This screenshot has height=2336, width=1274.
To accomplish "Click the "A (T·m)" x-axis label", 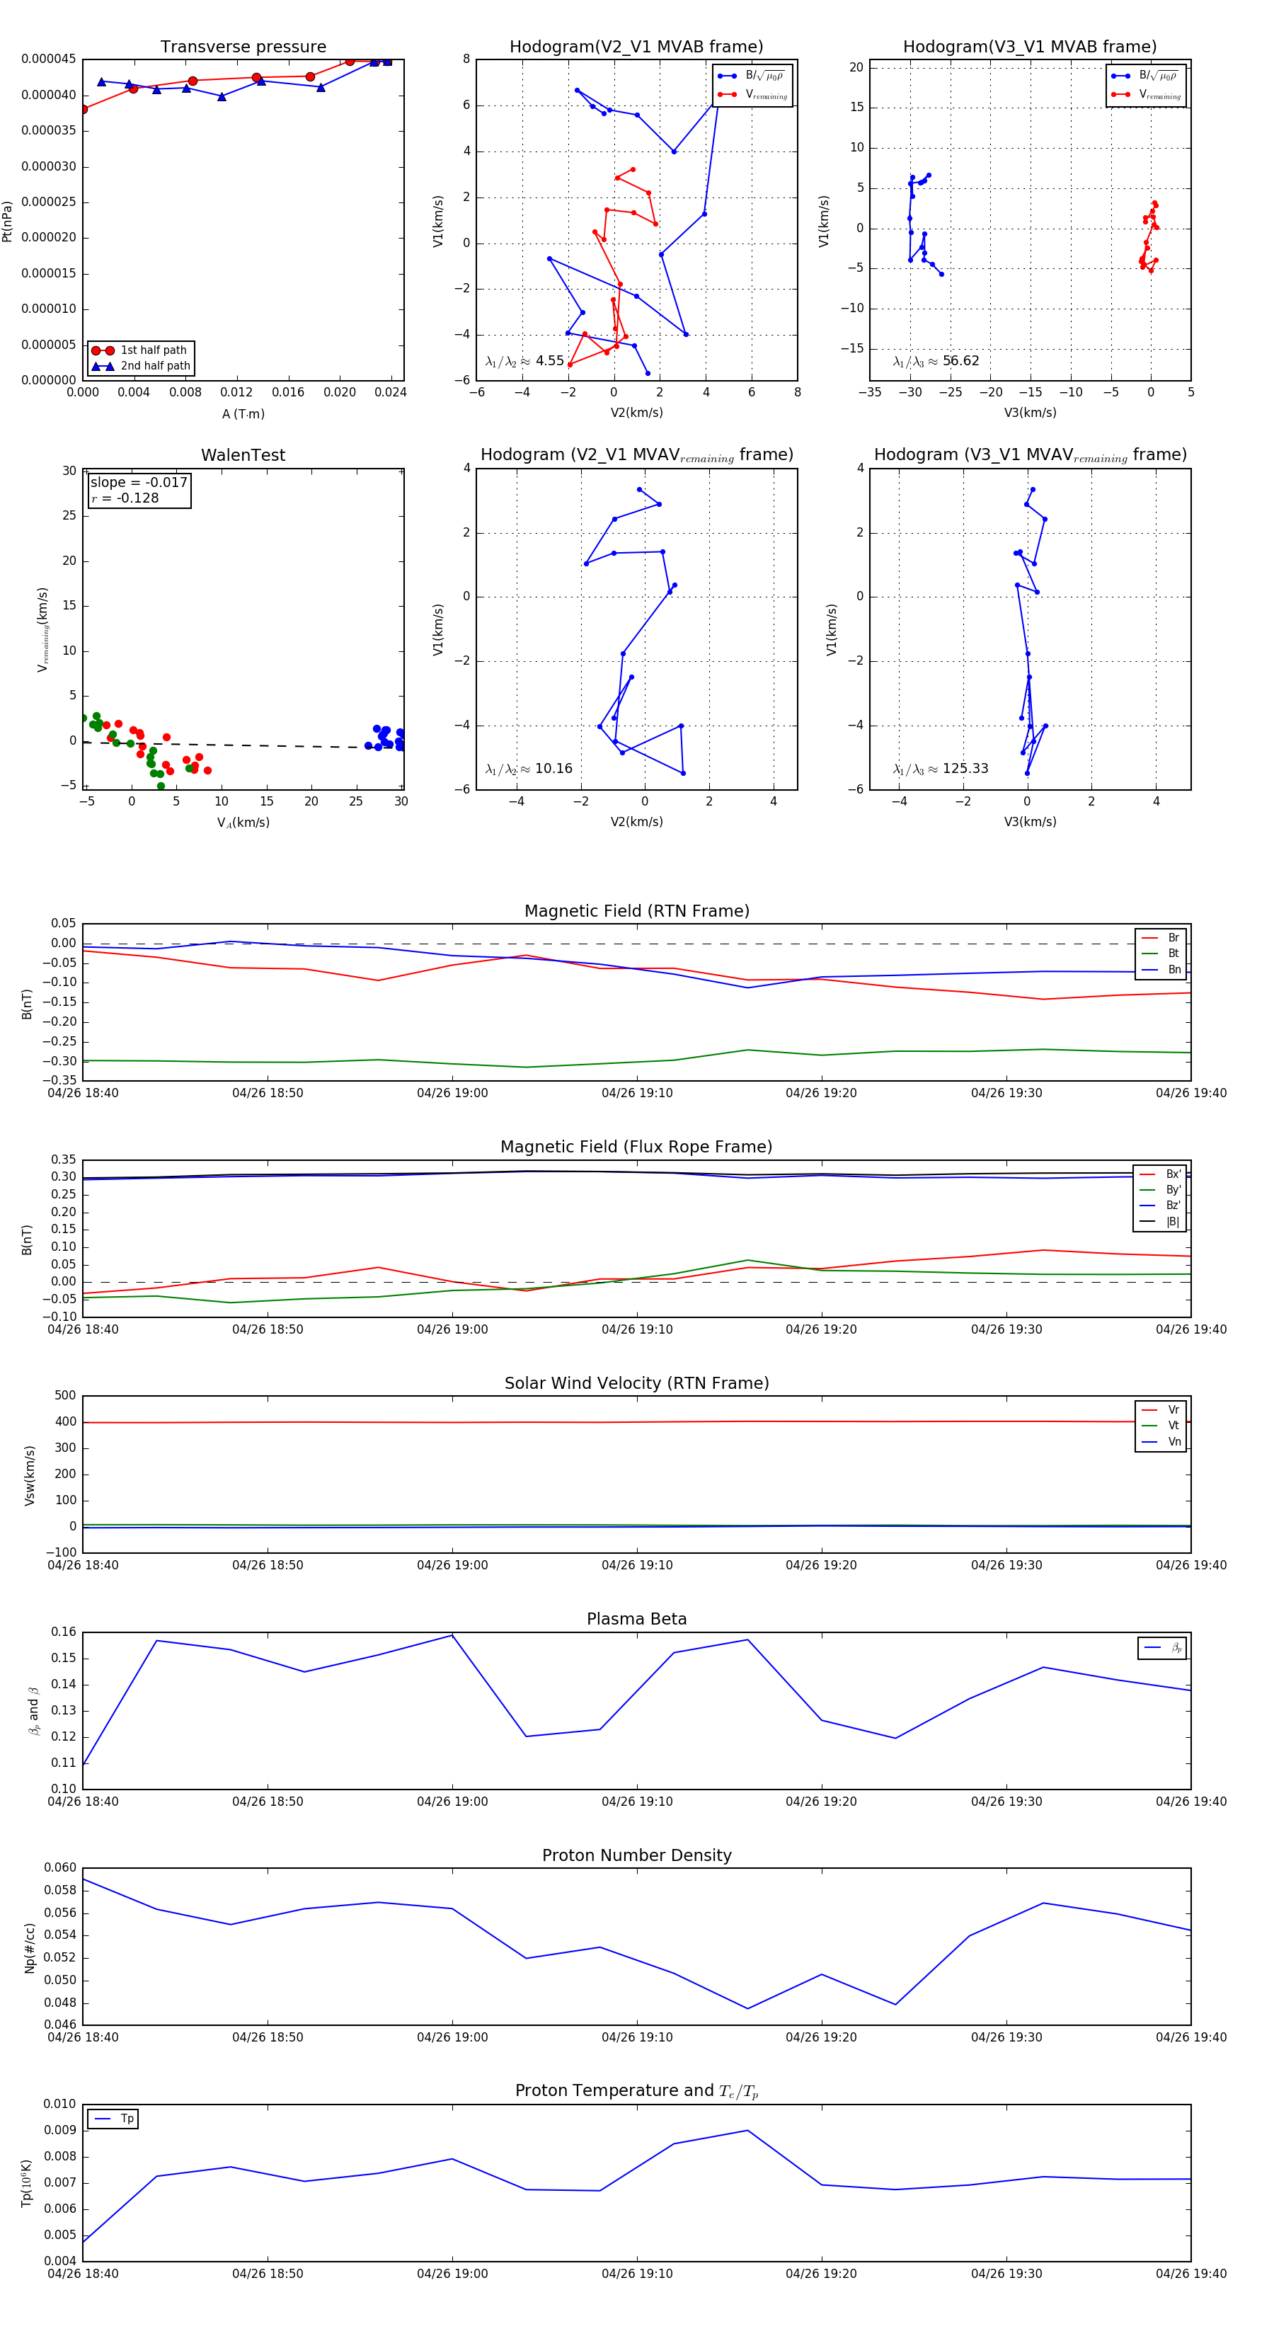I will (x=243, y=414).
